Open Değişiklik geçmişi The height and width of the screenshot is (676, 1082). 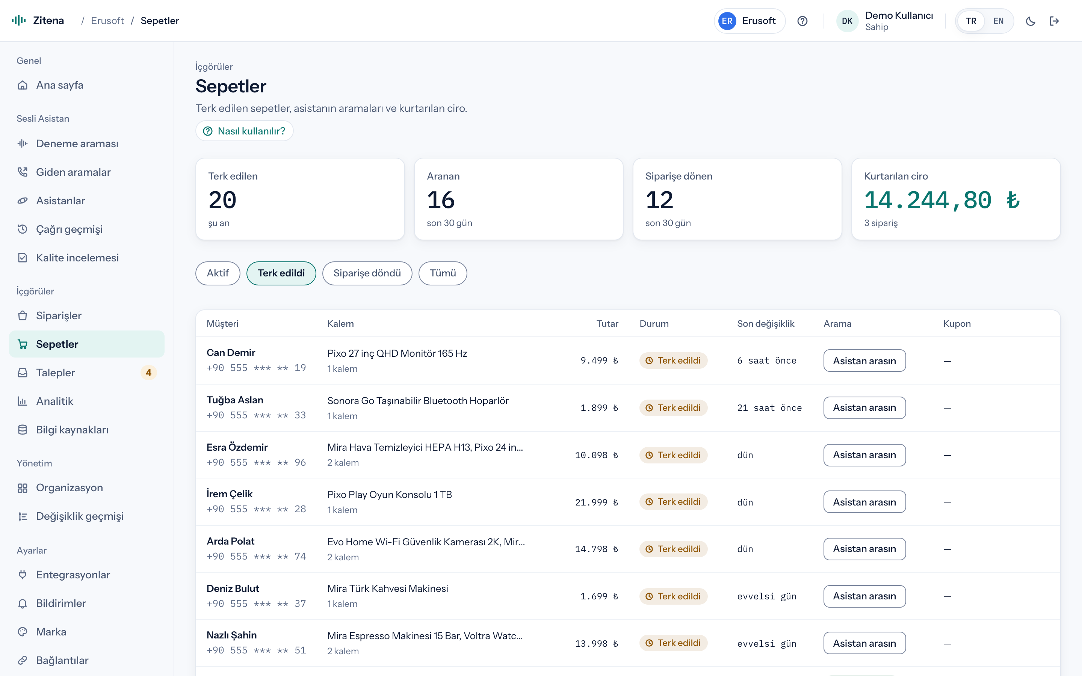click(86, 516)
